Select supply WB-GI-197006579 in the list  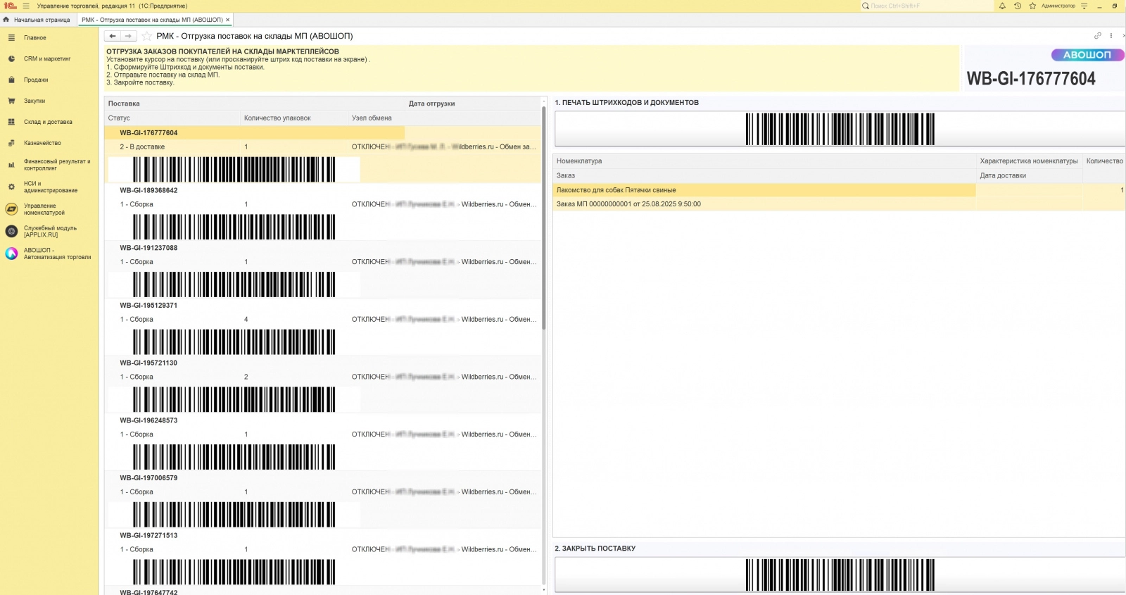coord(148,478)
